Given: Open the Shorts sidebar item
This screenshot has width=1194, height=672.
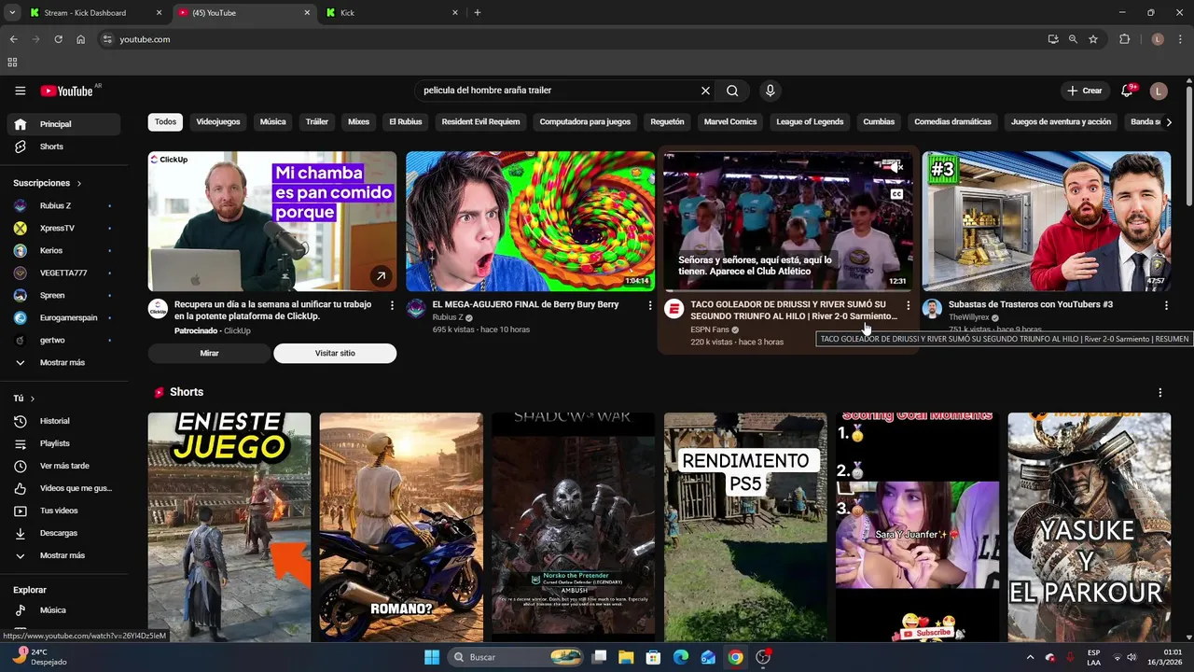Looking at the screenshot, I should (x=63, y=147).
